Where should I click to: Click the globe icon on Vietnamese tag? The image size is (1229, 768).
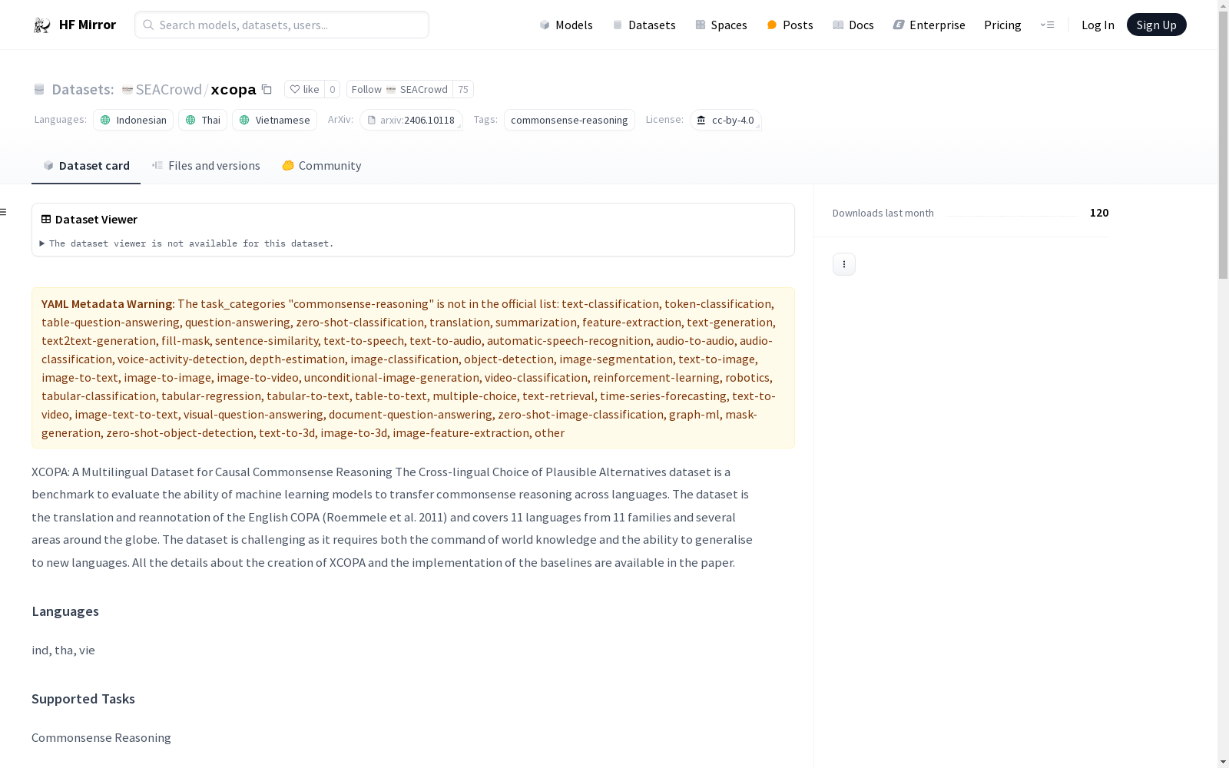pos(244,120)
